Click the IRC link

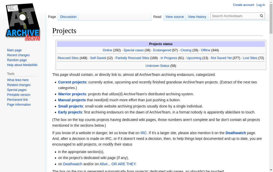pyautogui.click(x=144, y=133)
